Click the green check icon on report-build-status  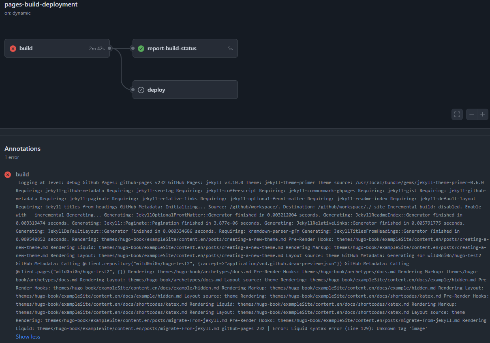[x=141, y=48]
